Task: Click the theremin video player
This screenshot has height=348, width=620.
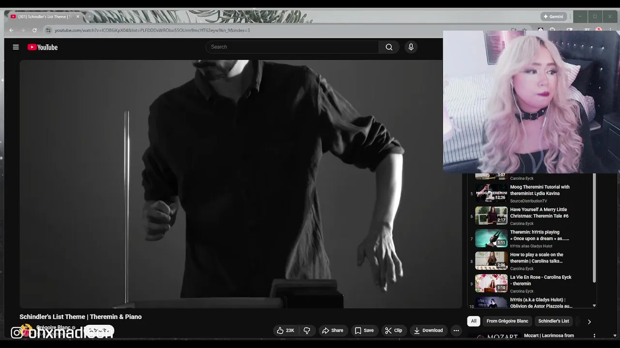Action: 241,184
